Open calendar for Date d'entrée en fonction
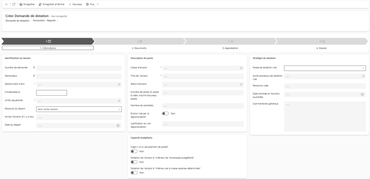This screenshot has height=179, width=370. pos(362,95)
